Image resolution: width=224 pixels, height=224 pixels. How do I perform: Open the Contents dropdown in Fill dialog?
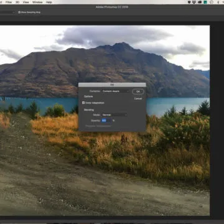pos(115,91)
